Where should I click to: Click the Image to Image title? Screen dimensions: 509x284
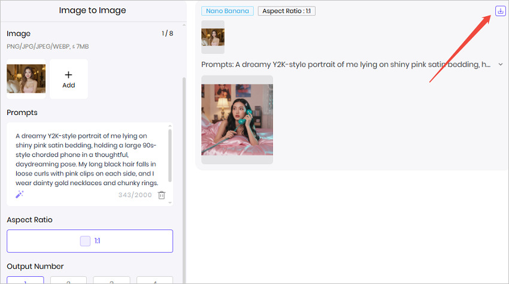point(92,10)
